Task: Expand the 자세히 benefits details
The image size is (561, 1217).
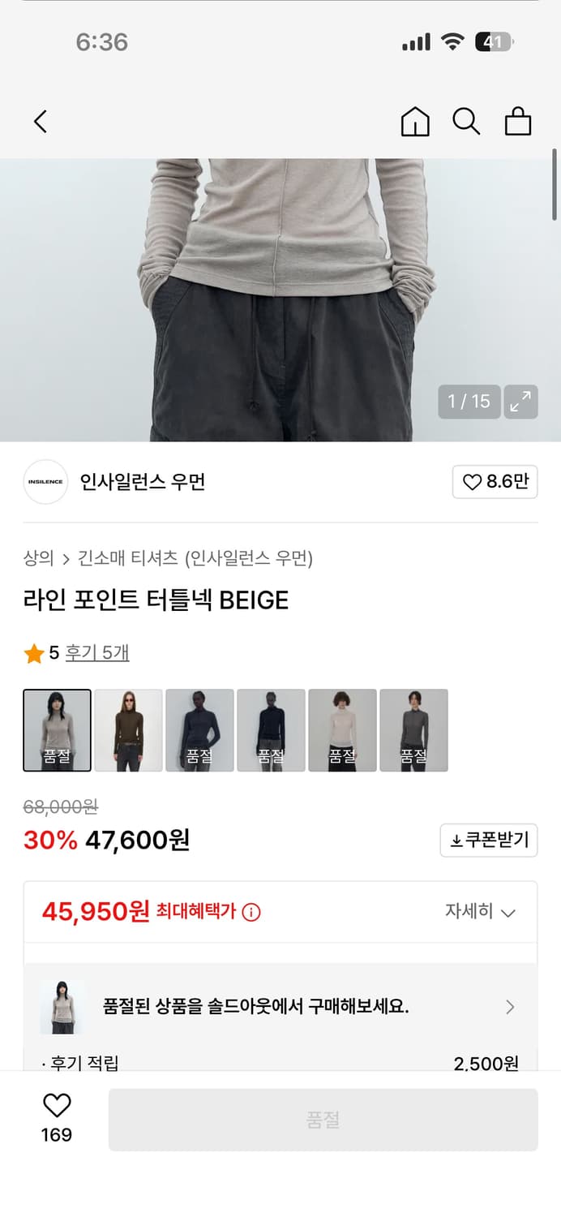Action: click(x=482, y=912)
